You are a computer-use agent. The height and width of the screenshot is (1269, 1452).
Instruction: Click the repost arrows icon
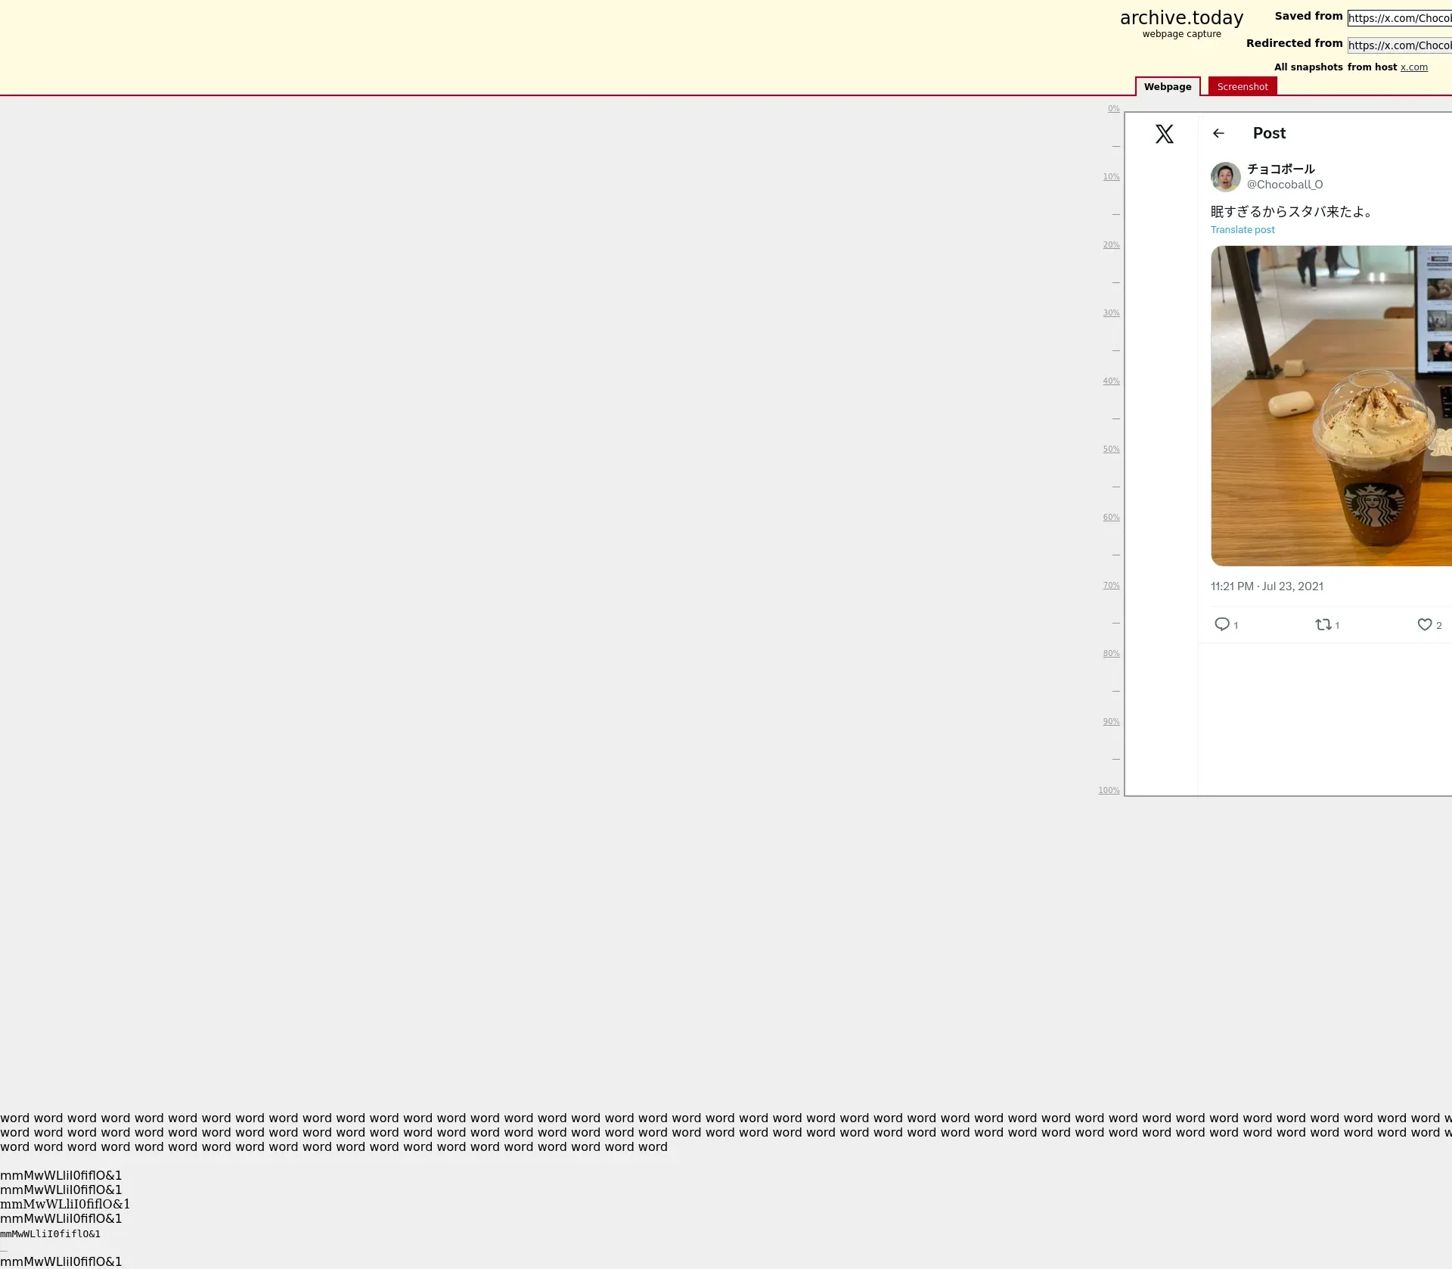(x=1323, y=624)
